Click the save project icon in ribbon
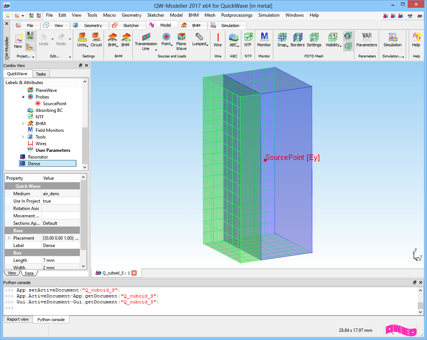Viewport: 427px width, 340px height. tap(30, 36)
